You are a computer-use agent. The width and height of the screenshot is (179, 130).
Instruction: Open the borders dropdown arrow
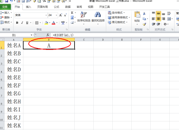tap(40, 23)
